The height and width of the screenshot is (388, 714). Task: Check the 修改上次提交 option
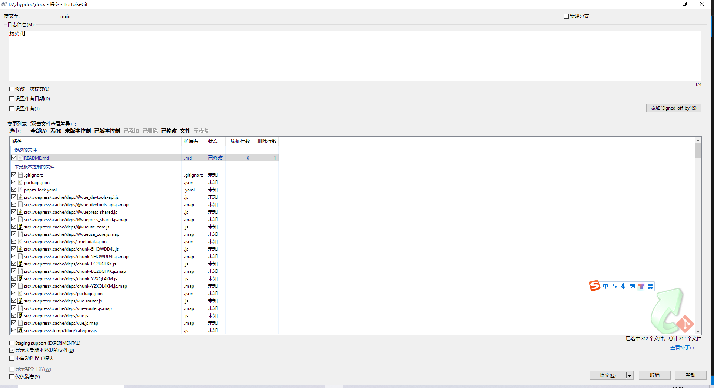[x=12, y=89]
